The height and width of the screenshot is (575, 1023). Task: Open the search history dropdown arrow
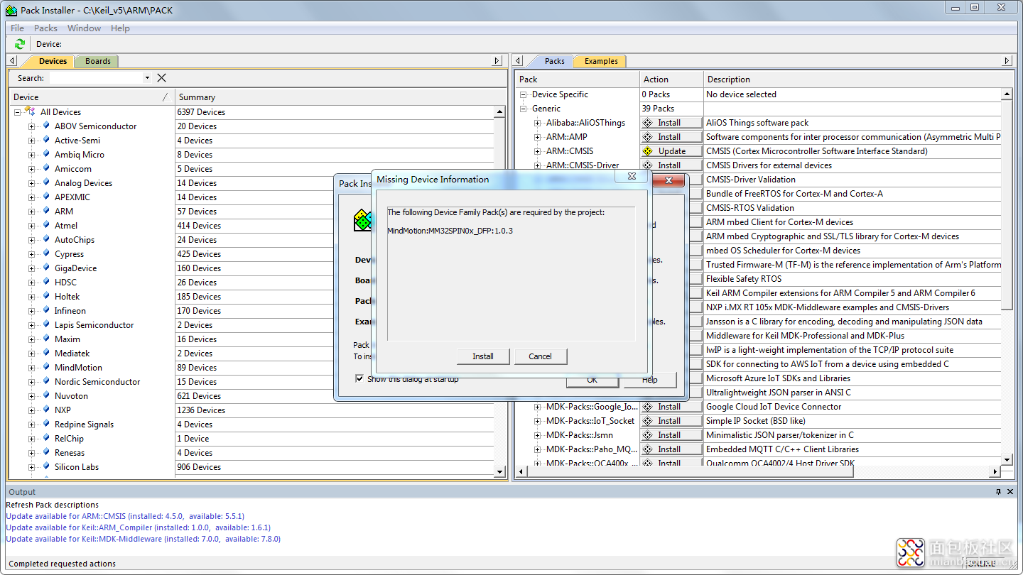point(147,78)
